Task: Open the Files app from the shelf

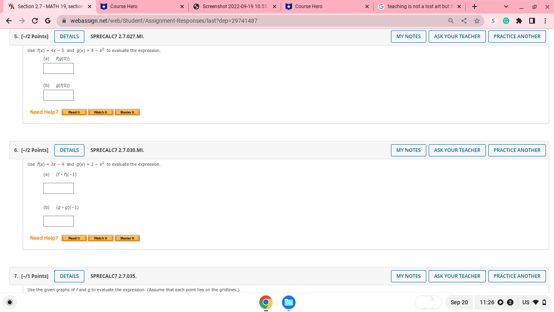Action: (x=289, y=302)
